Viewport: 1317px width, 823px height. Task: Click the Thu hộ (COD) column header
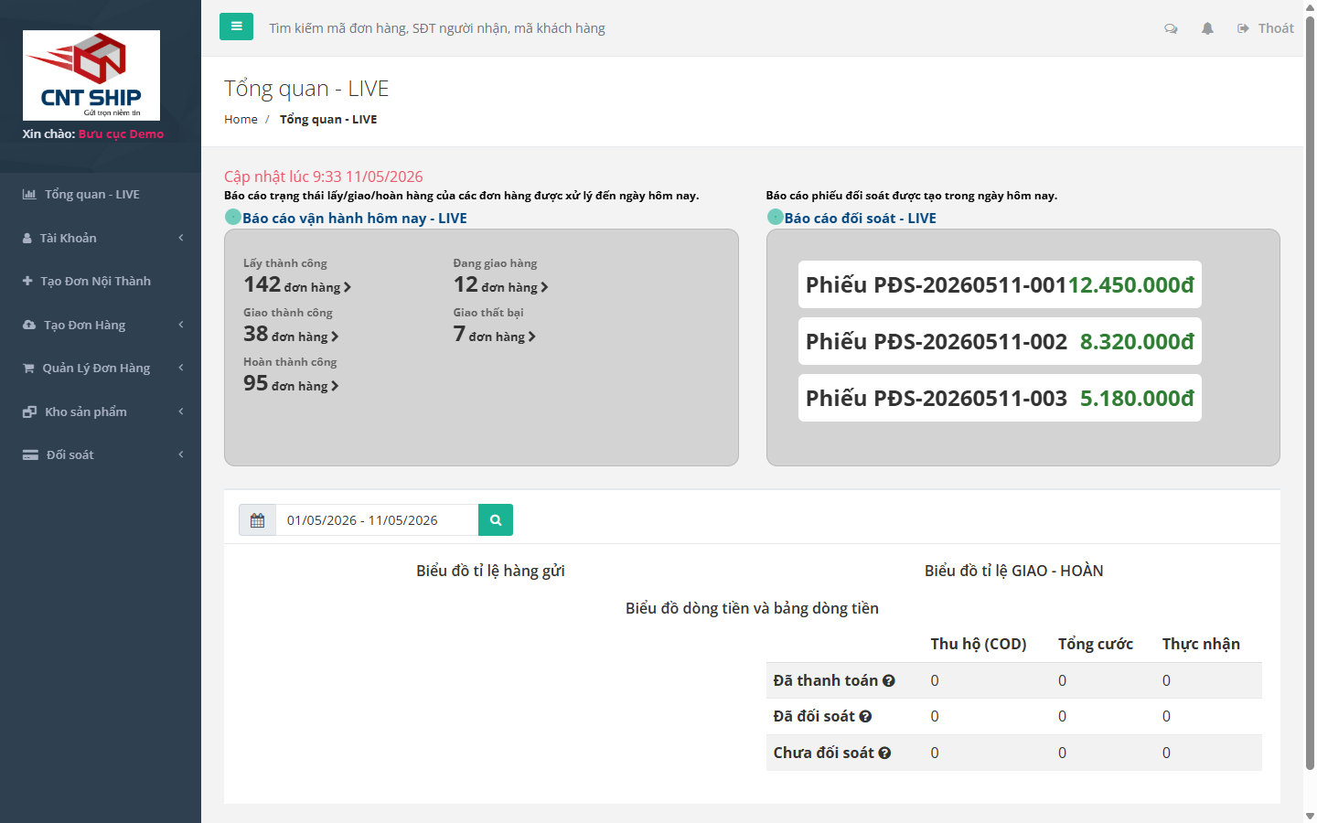point(979,644)
